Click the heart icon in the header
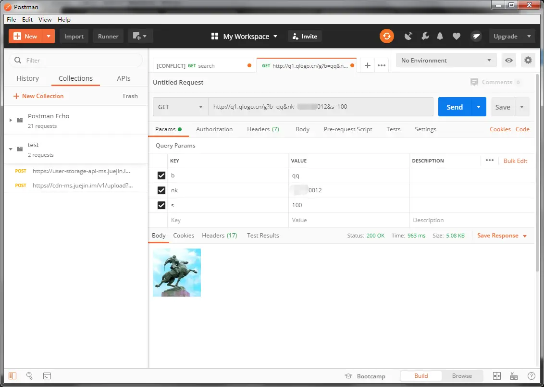 click(457, 36)
